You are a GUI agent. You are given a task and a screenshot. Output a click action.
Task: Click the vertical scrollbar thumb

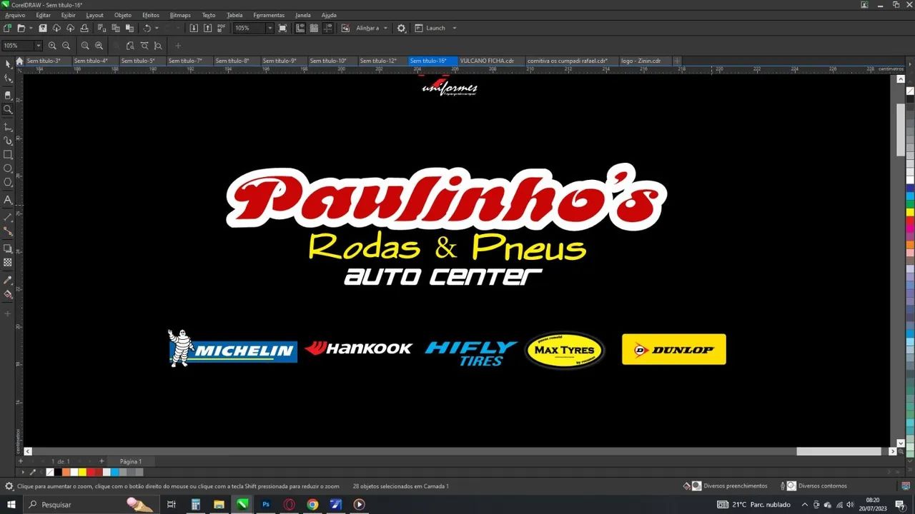click(x=901, y=129)
